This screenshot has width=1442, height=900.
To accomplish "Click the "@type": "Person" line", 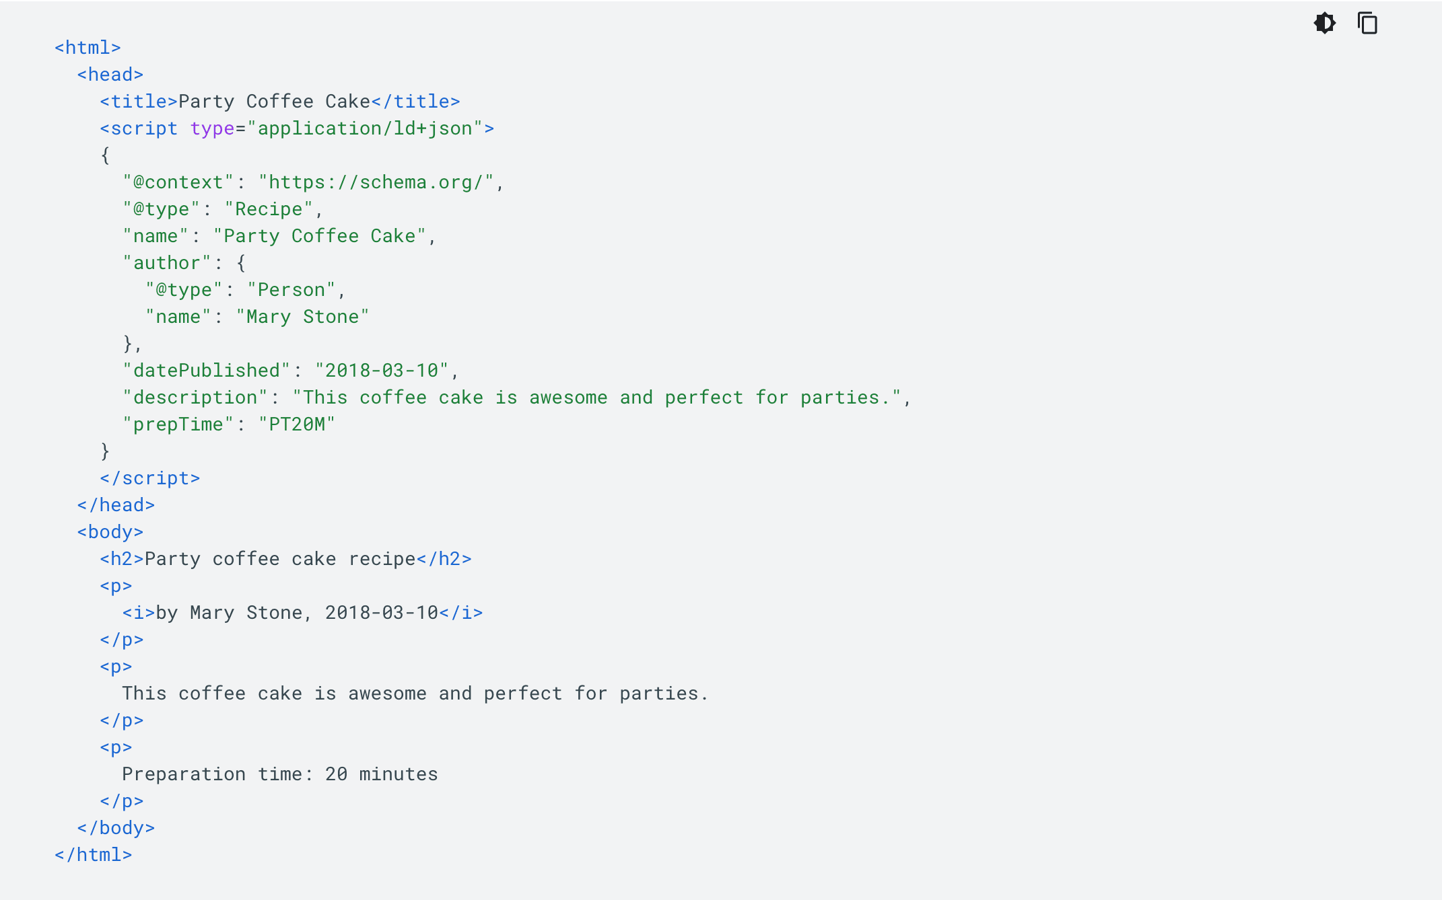I will tap(246, 290).
